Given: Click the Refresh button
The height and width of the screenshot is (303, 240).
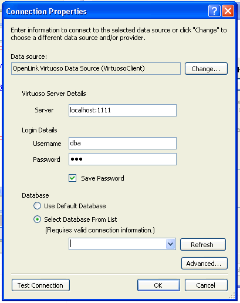Looking at the screenshot, I should point(203,245).
